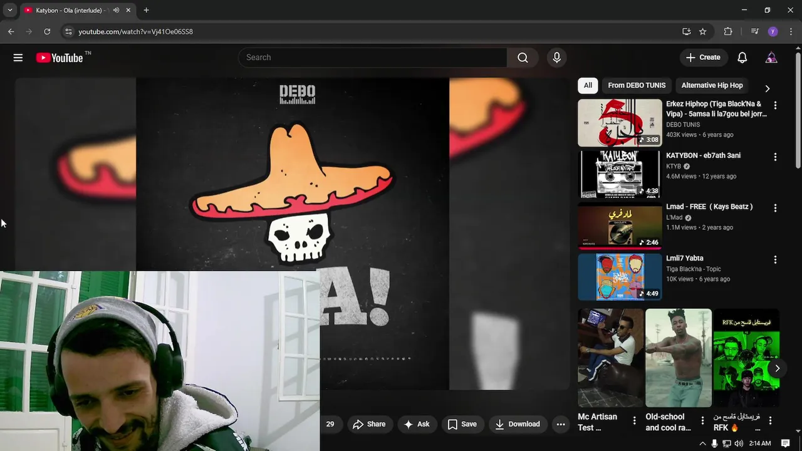The width and height of the screenshot is (802, 451).
Task: Open more options for Erkez Hiphop video
Action: (775, 105)
